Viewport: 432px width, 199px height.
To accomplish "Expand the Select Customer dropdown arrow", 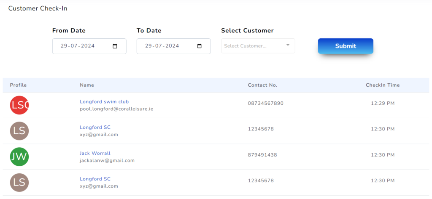I will (x=288, y=45).
